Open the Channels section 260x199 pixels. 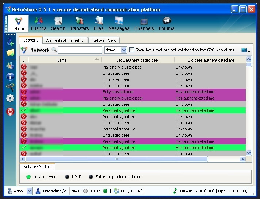coord(144,24)
